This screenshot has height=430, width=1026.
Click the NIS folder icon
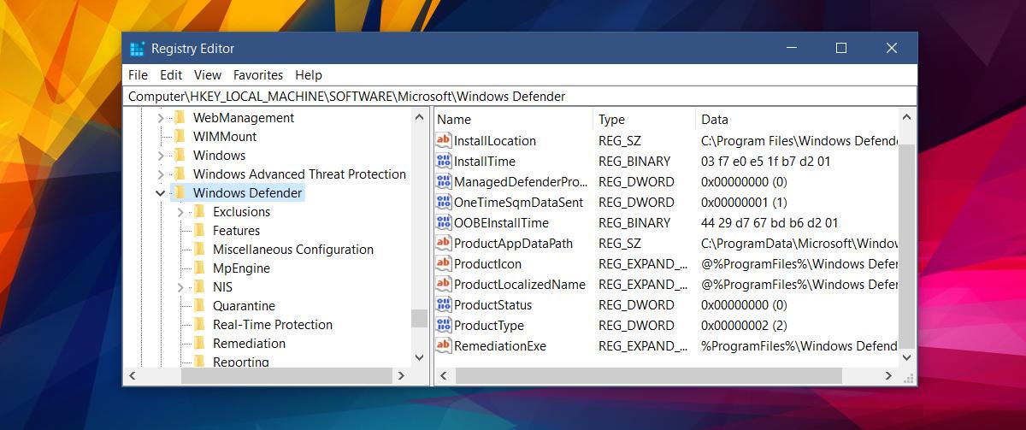pos(198,287)
